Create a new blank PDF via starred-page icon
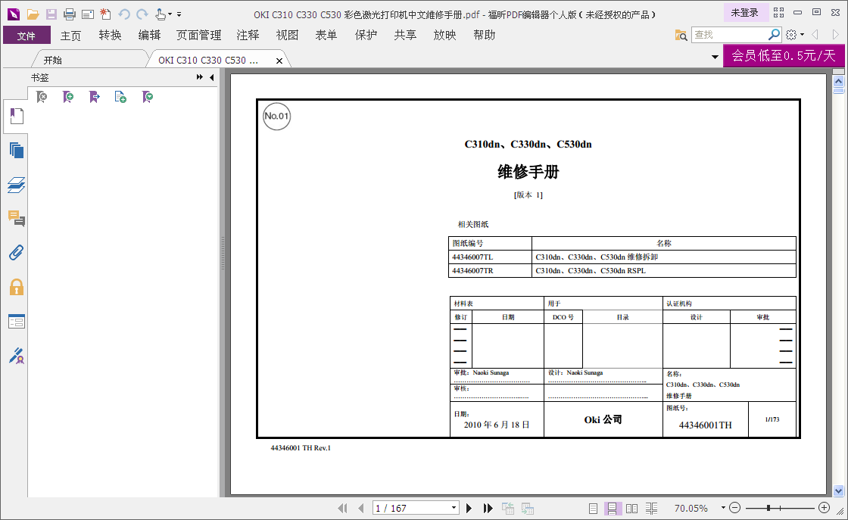The width and height of the screenshot is (848, 520). point(105,14)
